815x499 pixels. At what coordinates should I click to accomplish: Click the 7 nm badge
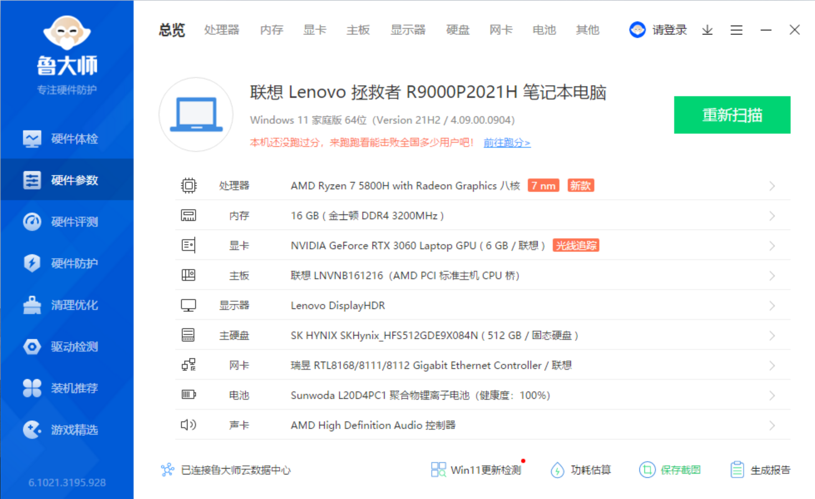click(543, 186)
